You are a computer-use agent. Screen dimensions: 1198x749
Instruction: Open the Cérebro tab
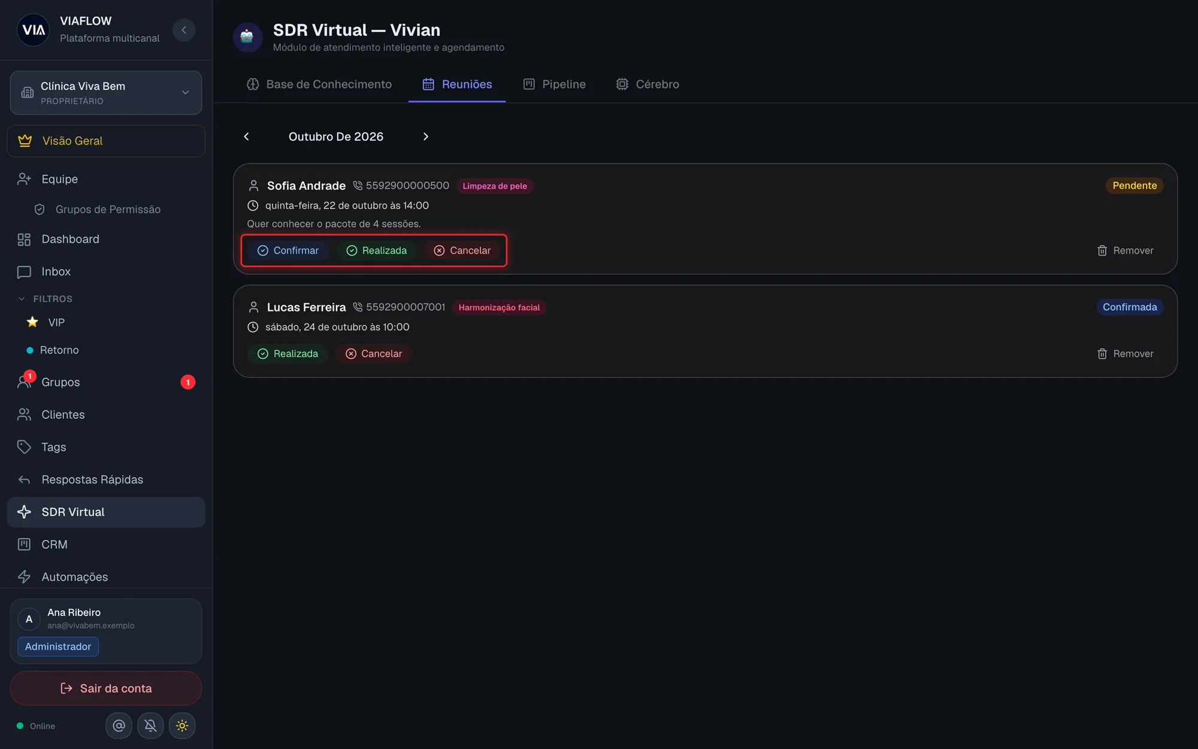[648, 84]
